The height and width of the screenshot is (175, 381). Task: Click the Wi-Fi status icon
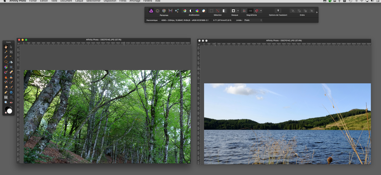point(362,1)
